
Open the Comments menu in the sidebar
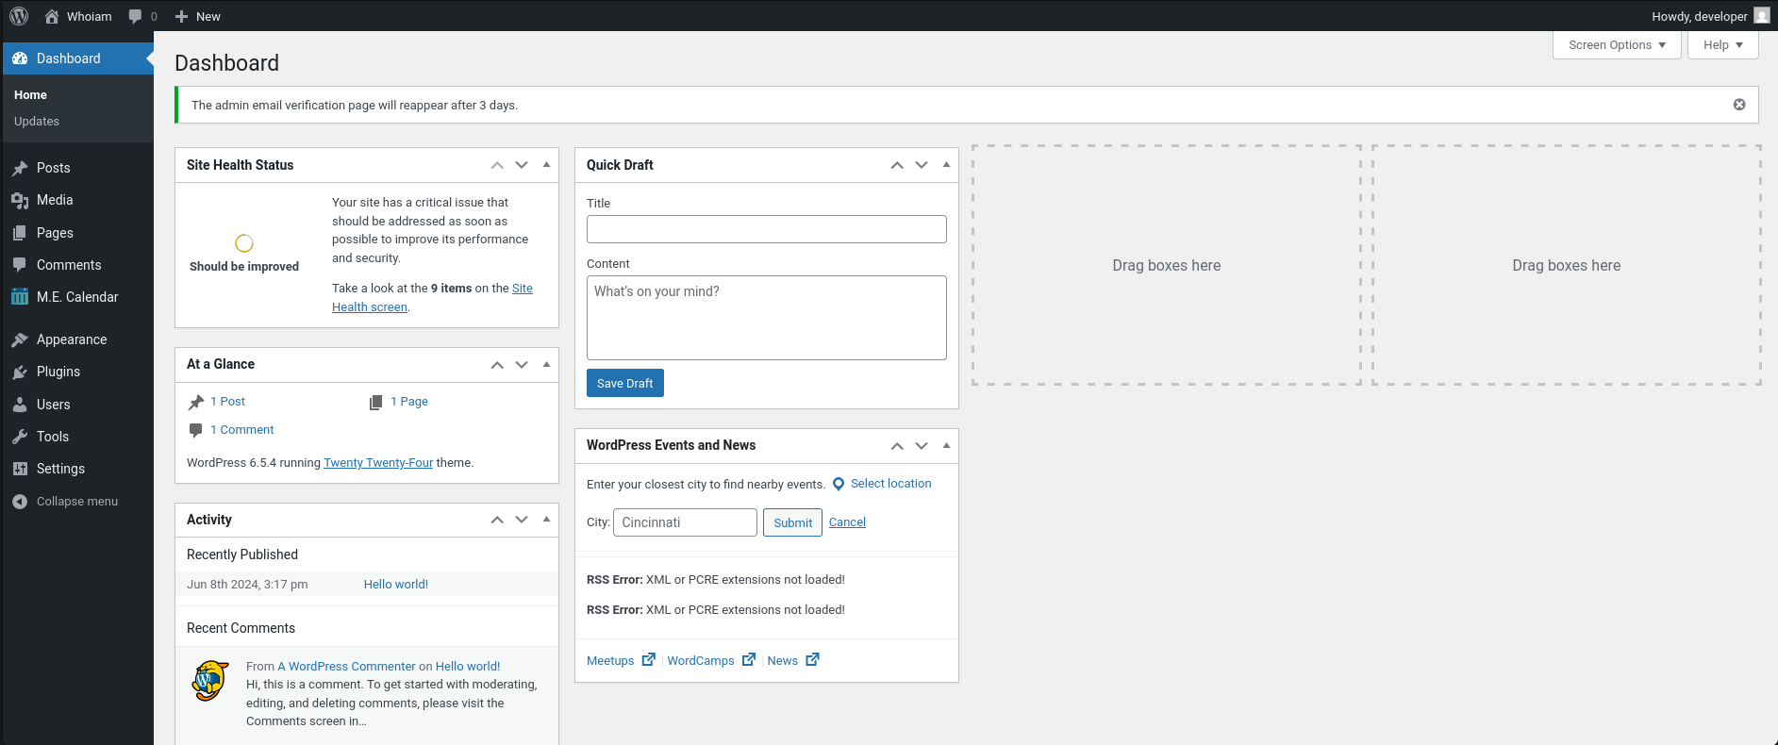76,265
